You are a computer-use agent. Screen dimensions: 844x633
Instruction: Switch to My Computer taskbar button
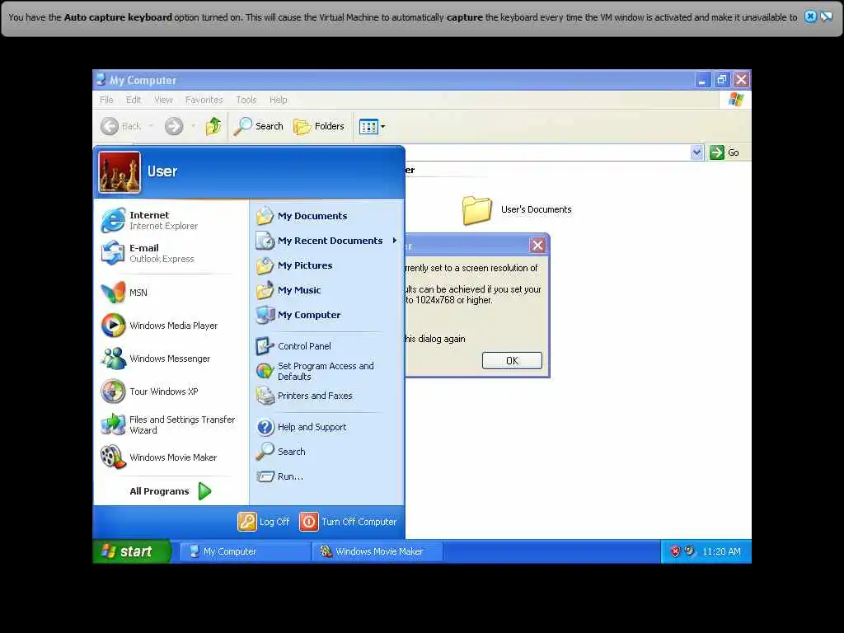245,551
